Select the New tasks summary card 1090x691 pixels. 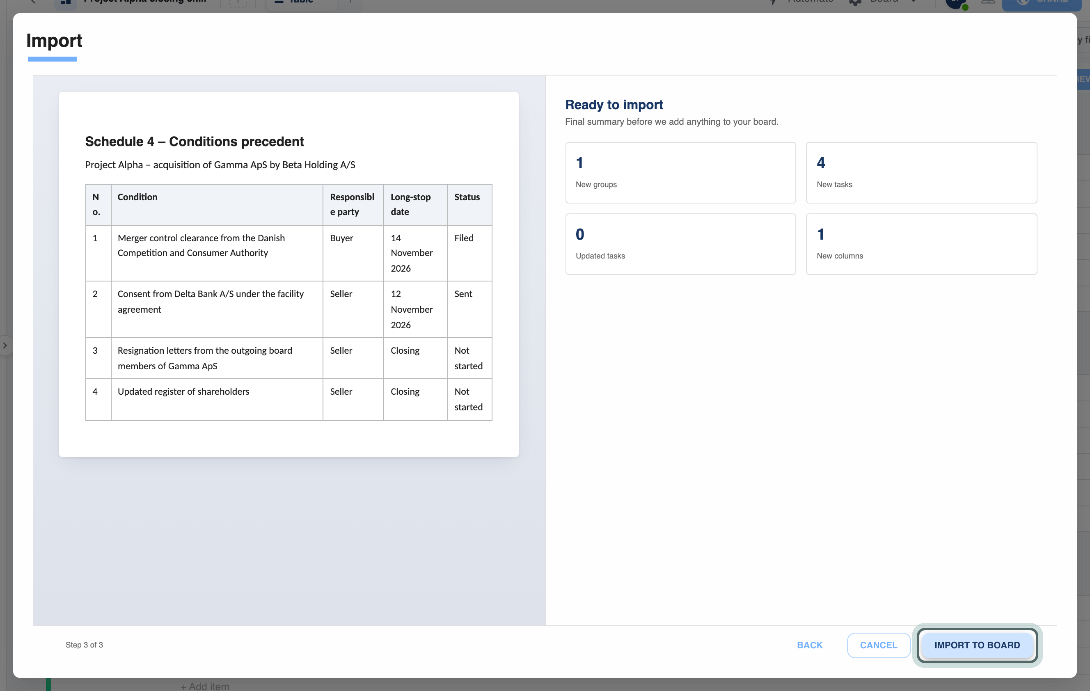pyautogui.click(x=921, y=173)
